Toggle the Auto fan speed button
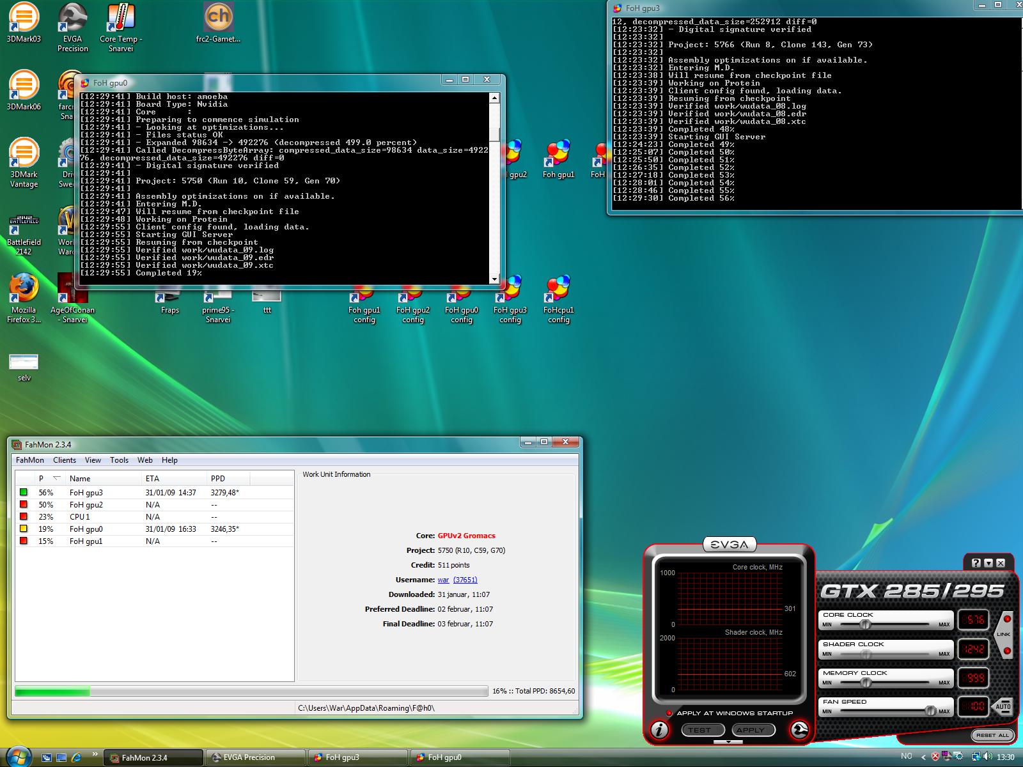Screen dimensions: 1023x767 [1003, 706]
